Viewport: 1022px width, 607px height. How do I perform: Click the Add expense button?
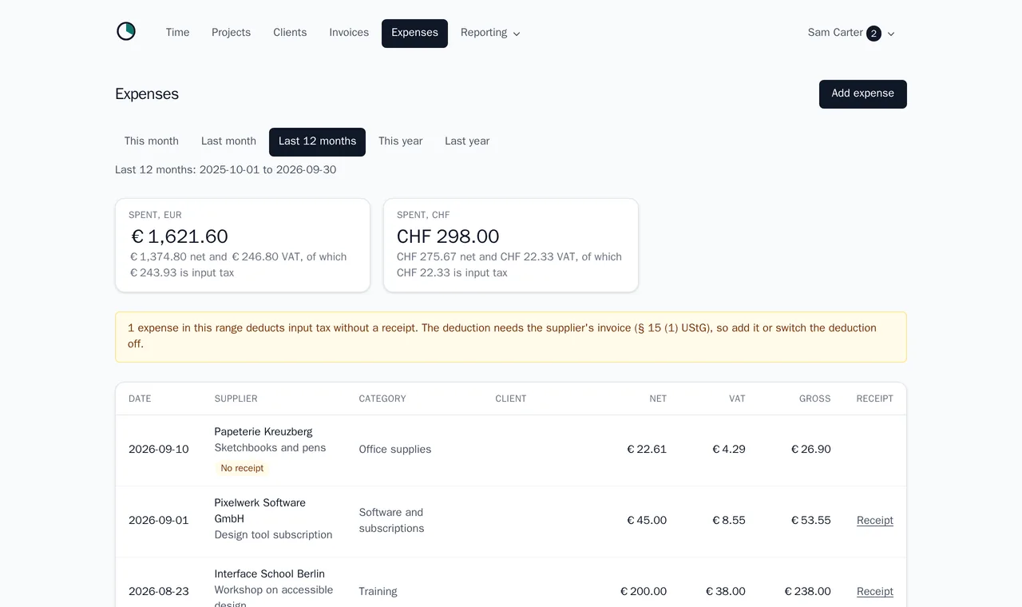[x=862, y=94]
